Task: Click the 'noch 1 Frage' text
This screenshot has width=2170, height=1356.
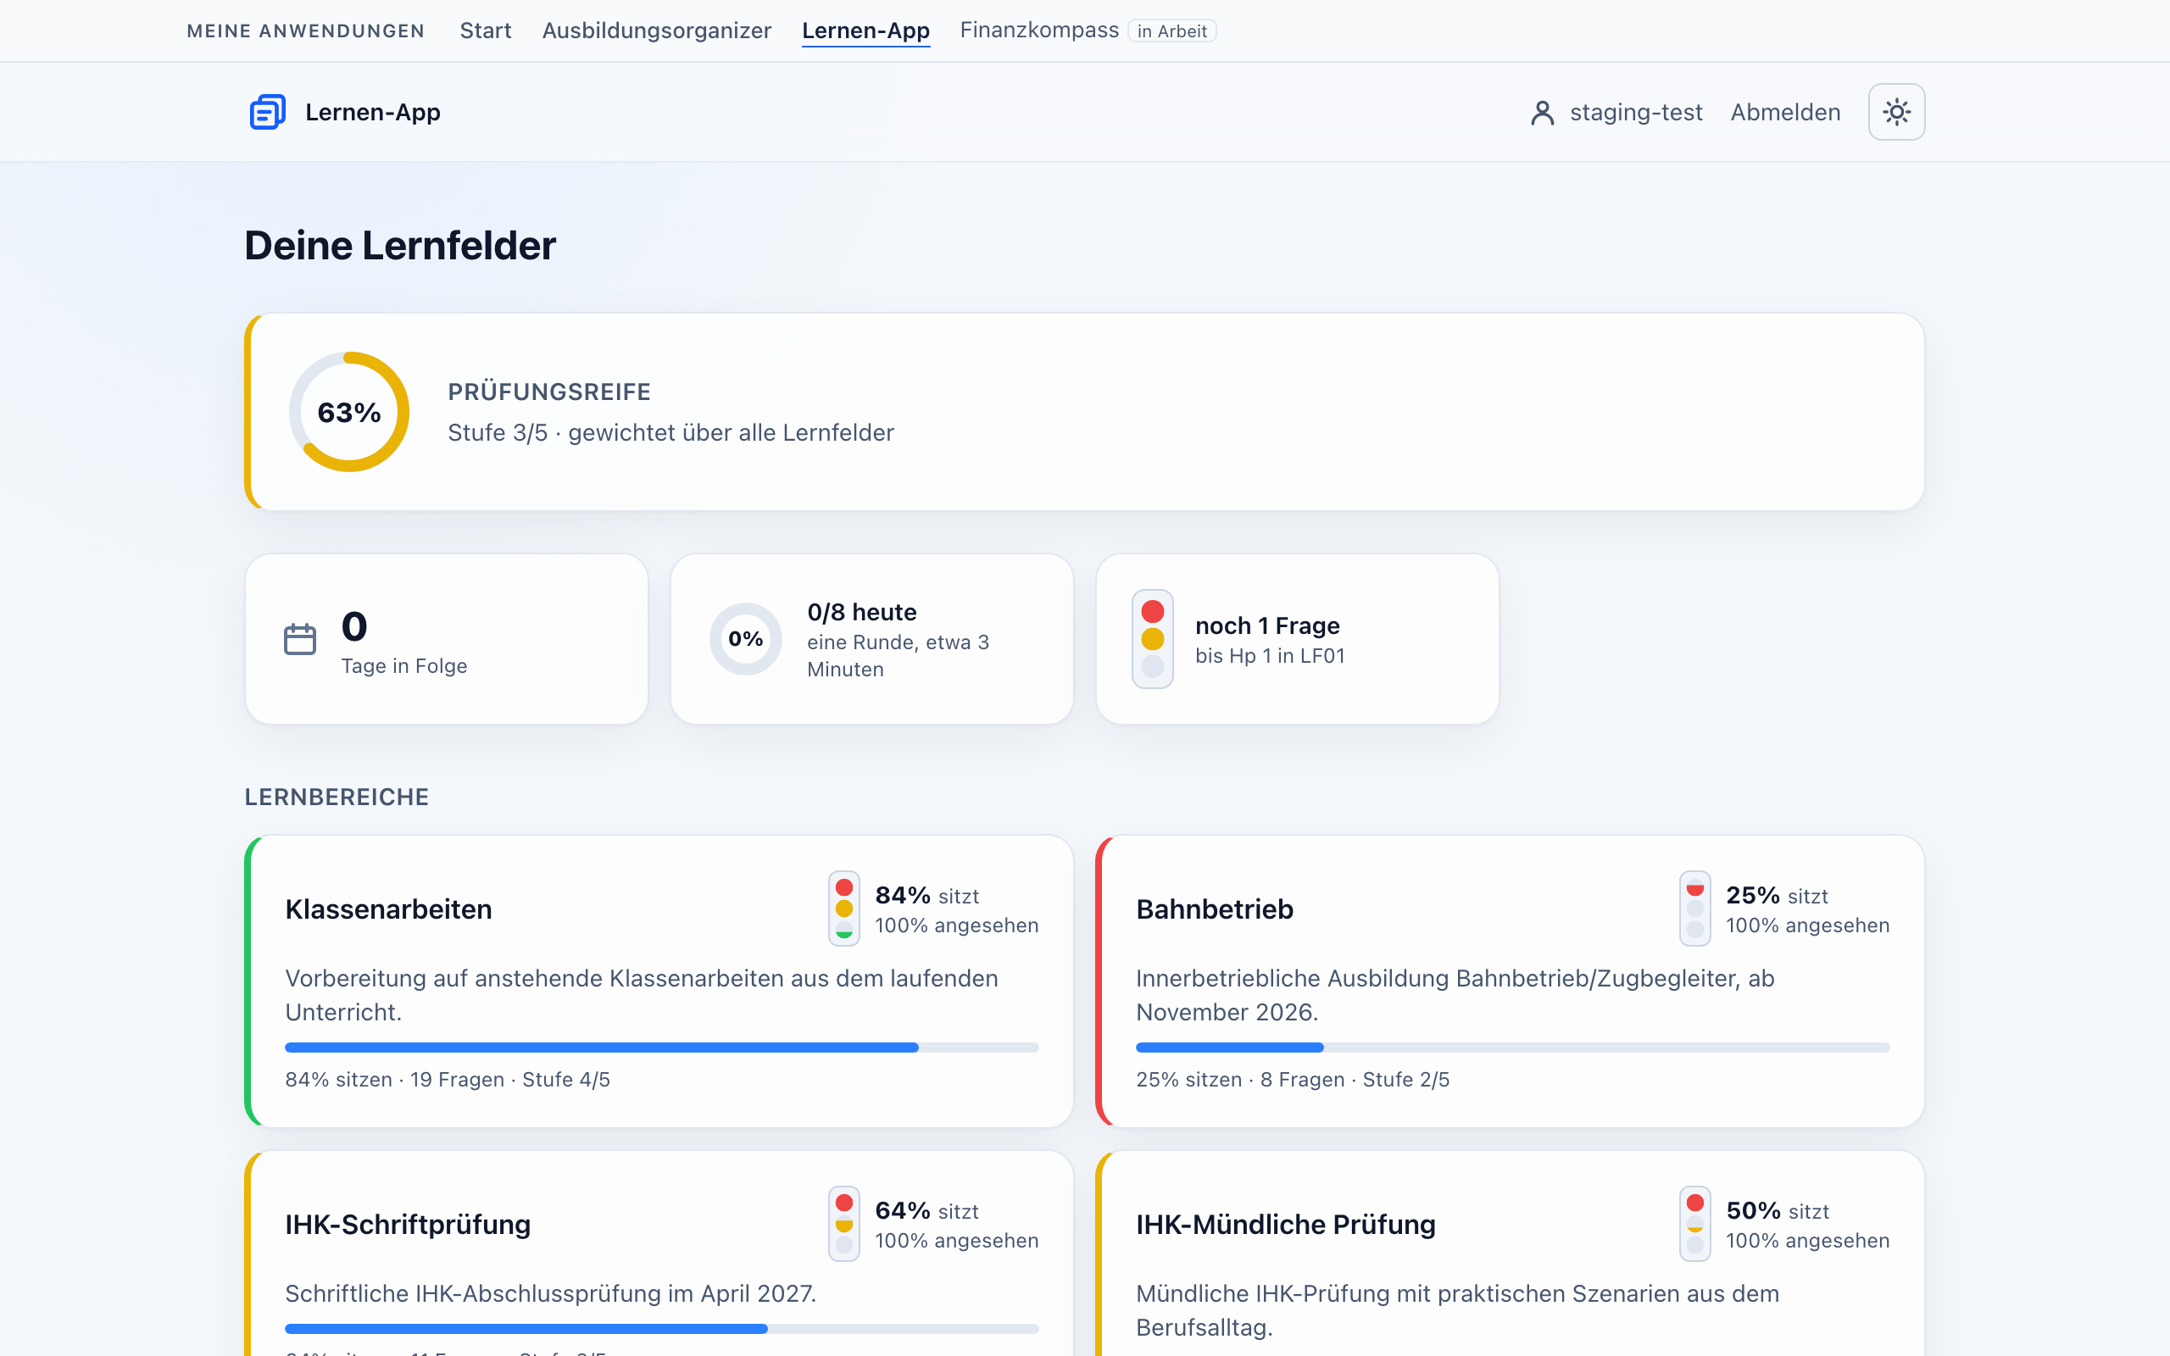Action: pyautogui.click(x=1267, y=625)
